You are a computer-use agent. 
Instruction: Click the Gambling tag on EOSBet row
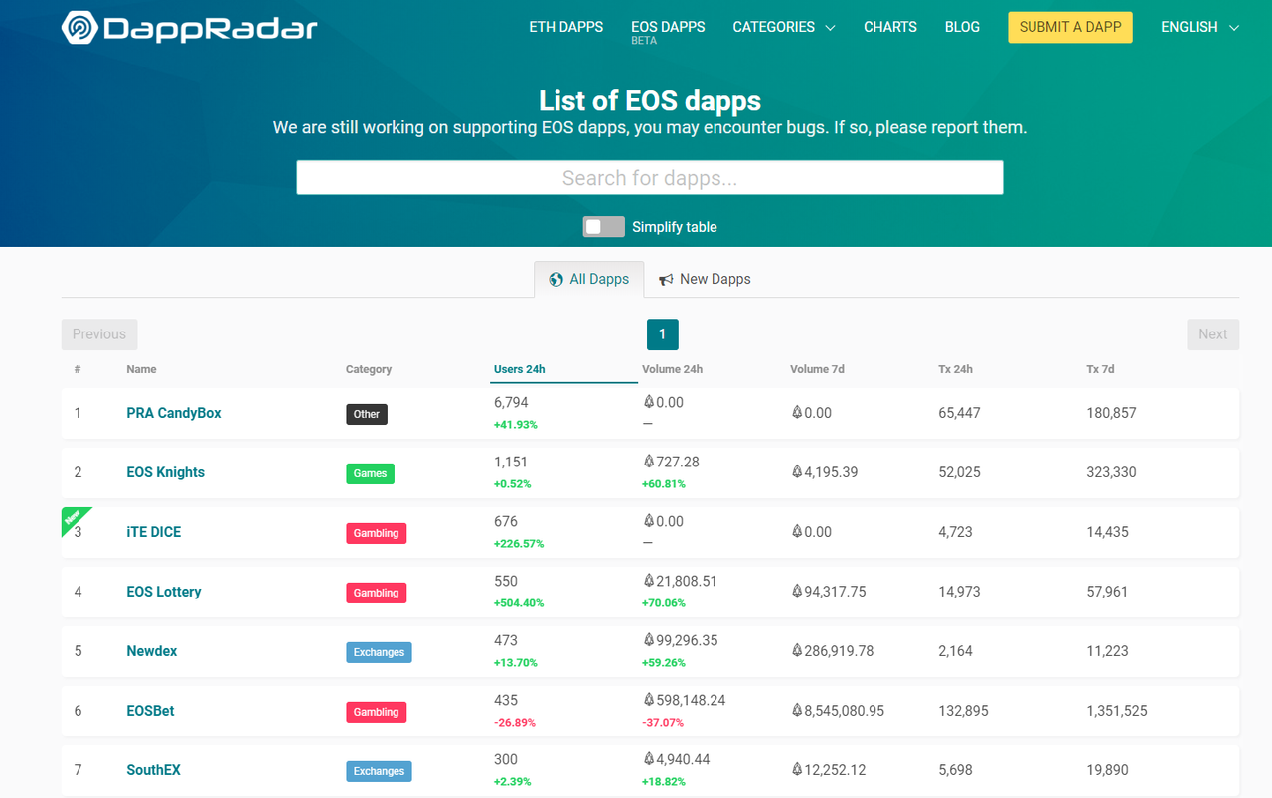pyautogui.click(x=376, y=712)
